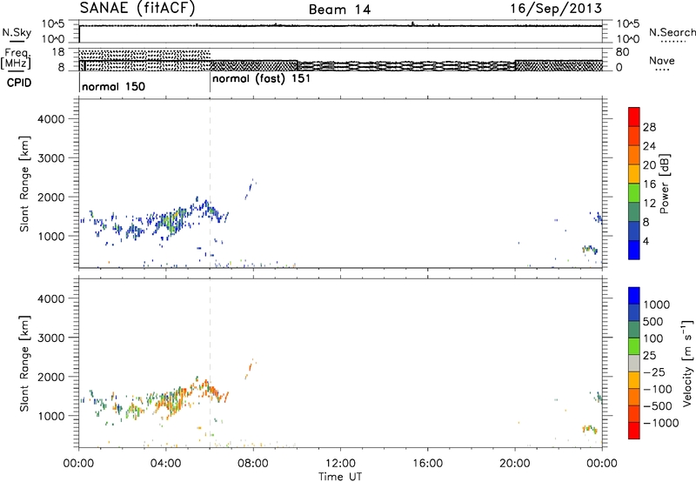The width and height of the screenshot is (696, 482).
Task: Click the hatched frequency band under "normal (fast) 151"
Action: pos(253,65)
